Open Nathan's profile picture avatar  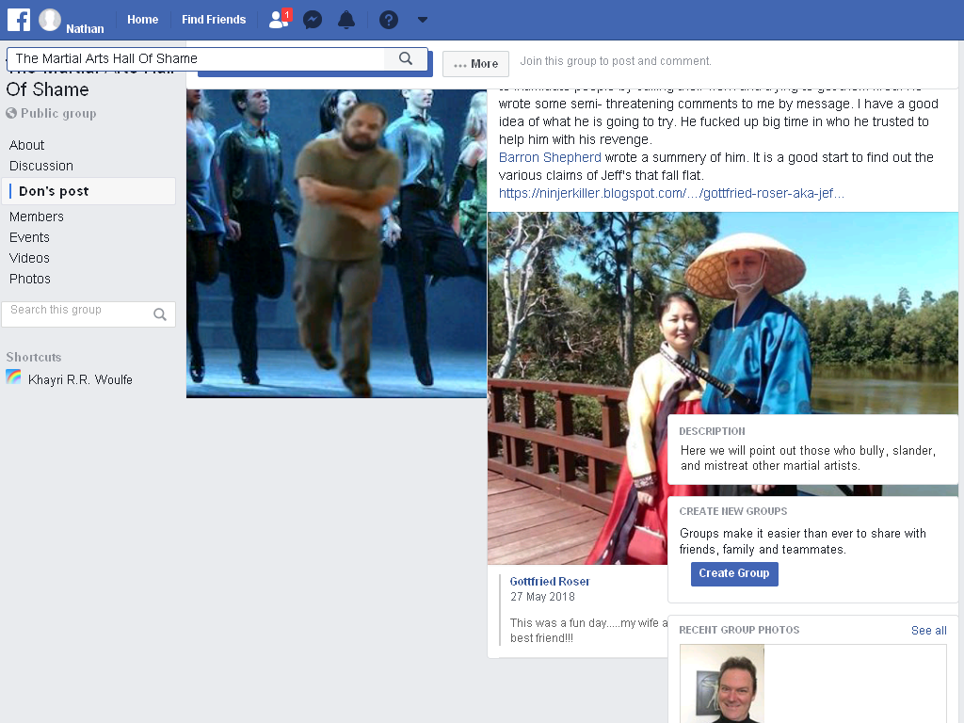click(50, 20)
